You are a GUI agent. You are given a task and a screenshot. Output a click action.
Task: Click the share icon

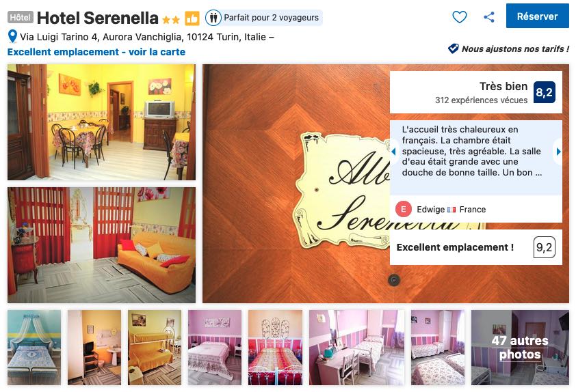coord(489,17)
